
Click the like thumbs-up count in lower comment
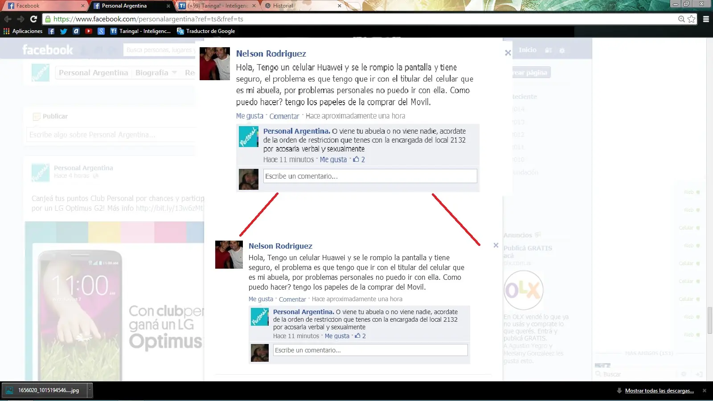[x=360, y=336]
